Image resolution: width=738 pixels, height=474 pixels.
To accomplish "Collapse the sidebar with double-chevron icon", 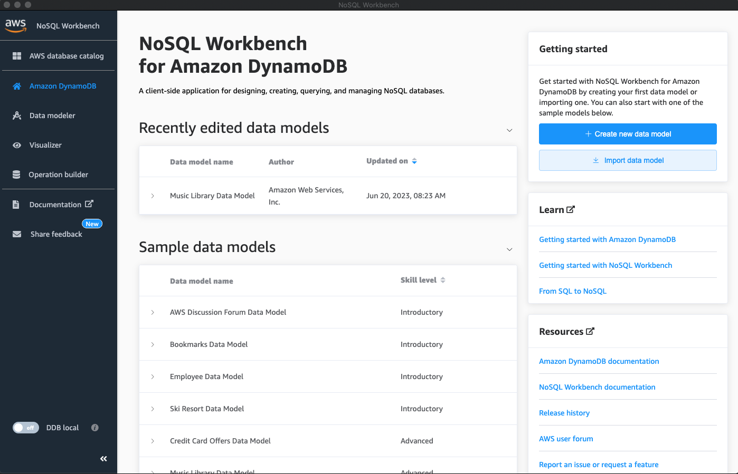I will click(103, 459).
